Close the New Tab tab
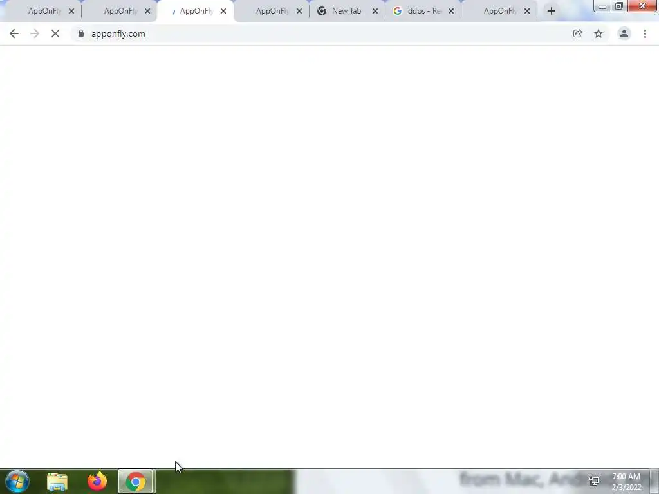 tap(375, 11)
